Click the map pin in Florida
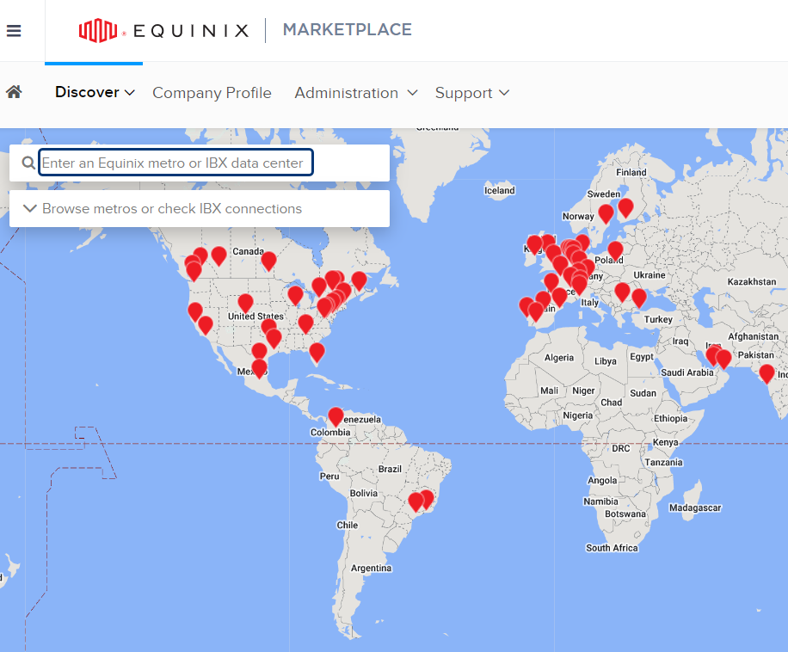 pyautogui.click(x=317, y=352)
